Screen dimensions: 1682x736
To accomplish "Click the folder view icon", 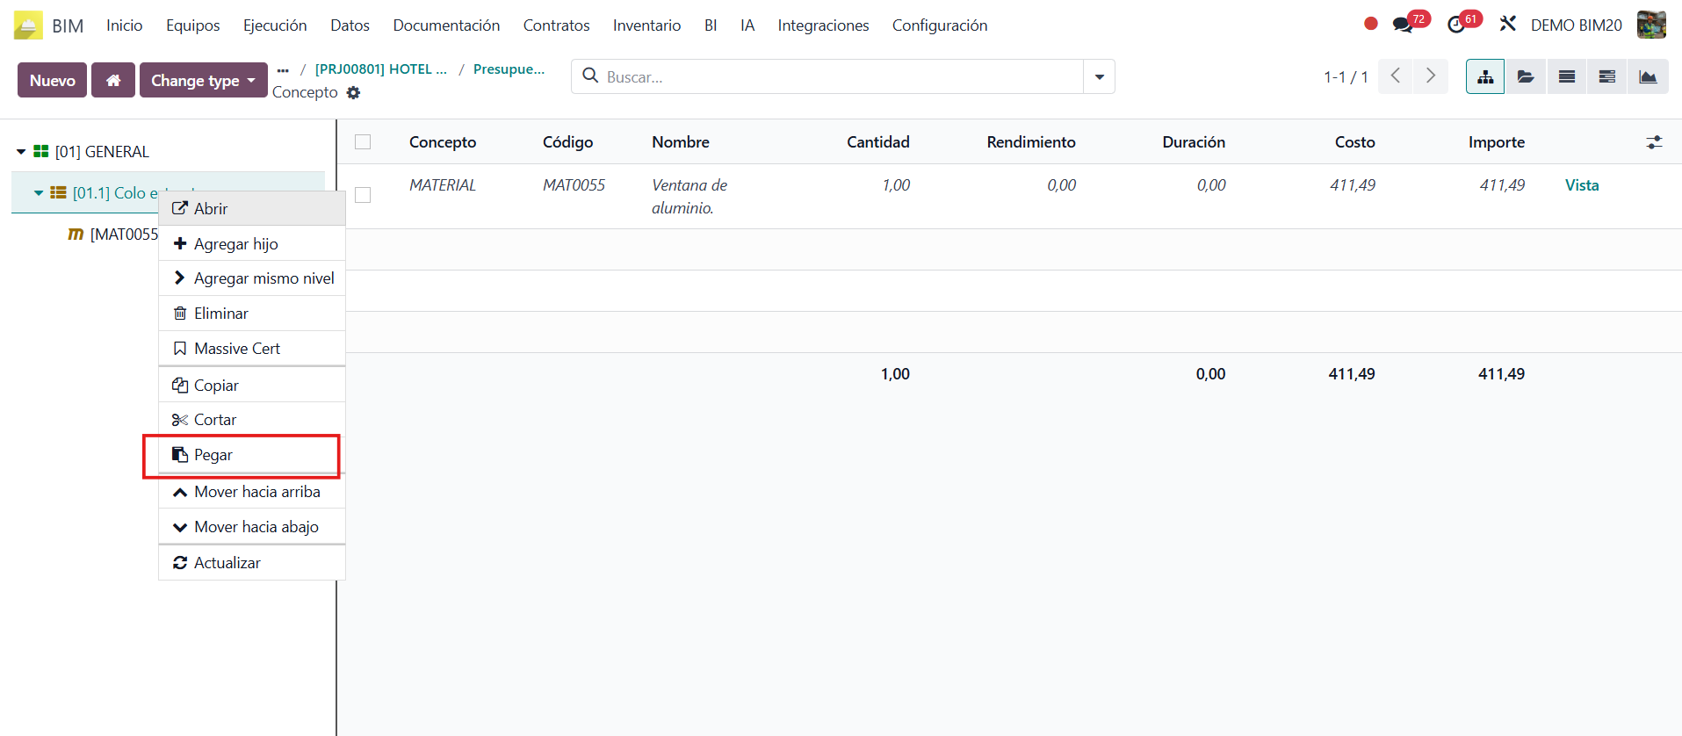I will 1526,77.
